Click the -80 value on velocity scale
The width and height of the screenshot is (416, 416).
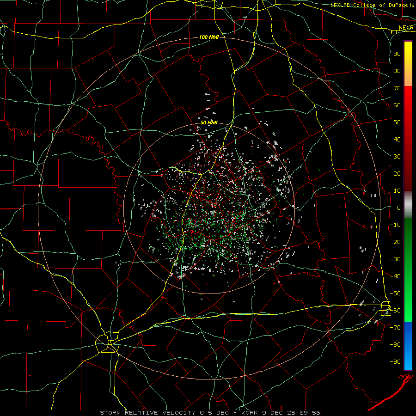click(x=395, y=345)
